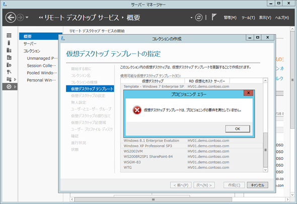Click OK in the provisioning error dialog
Screen dimensions: 297x204
point(237,129)
